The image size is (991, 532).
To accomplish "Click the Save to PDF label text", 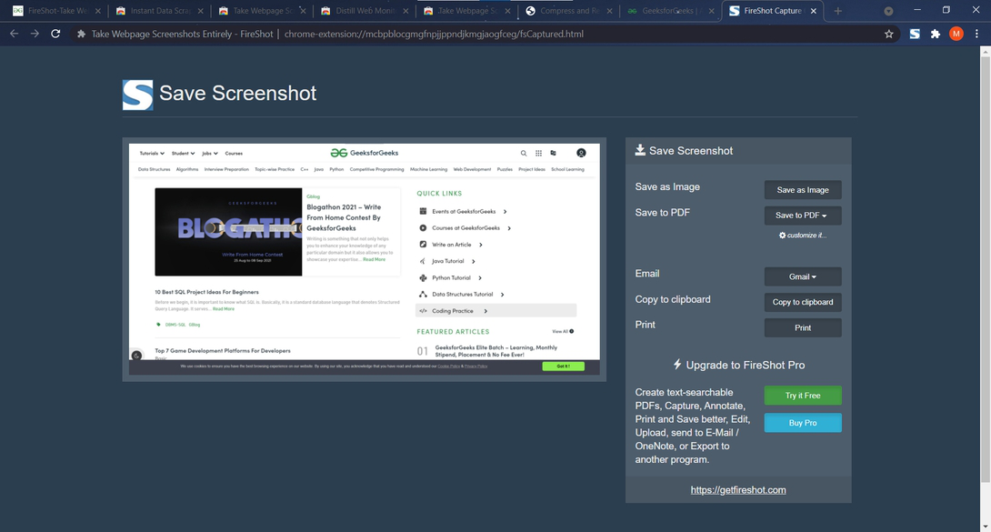I will [x=663, y=212].
